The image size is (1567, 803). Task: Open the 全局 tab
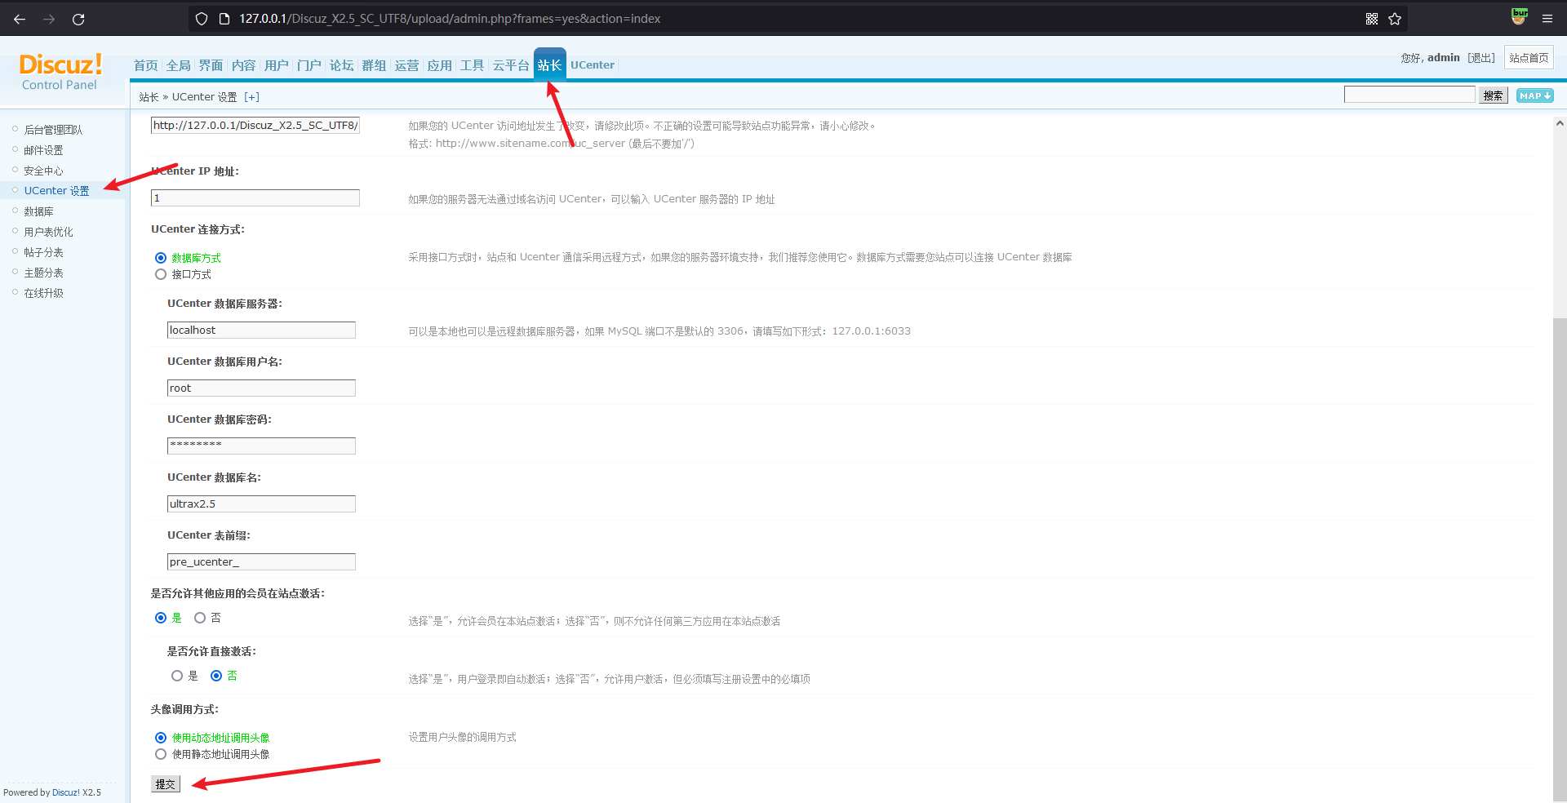click(x=179, y=65)
